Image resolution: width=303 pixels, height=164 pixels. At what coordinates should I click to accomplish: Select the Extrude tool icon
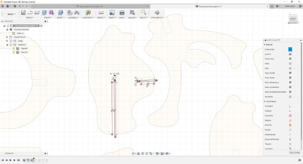click(45, 13)
